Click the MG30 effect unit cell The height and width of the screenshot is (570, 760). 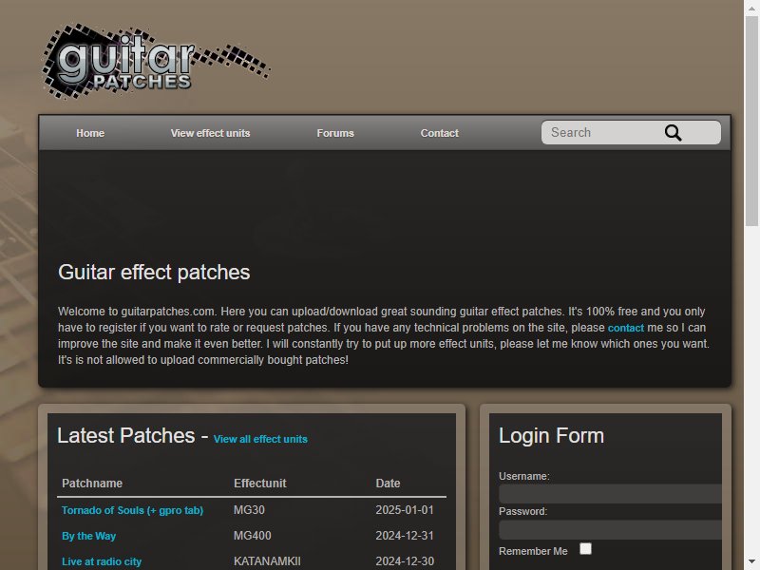pos(249,510)
